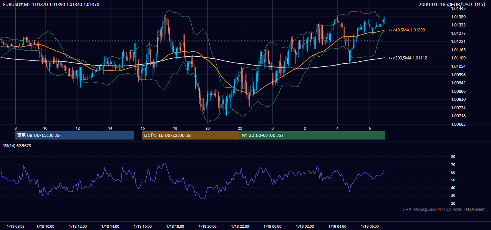Click price axis value 1.01333
The height and width of the screenshot is (230, 491).
tap(458, 25)
